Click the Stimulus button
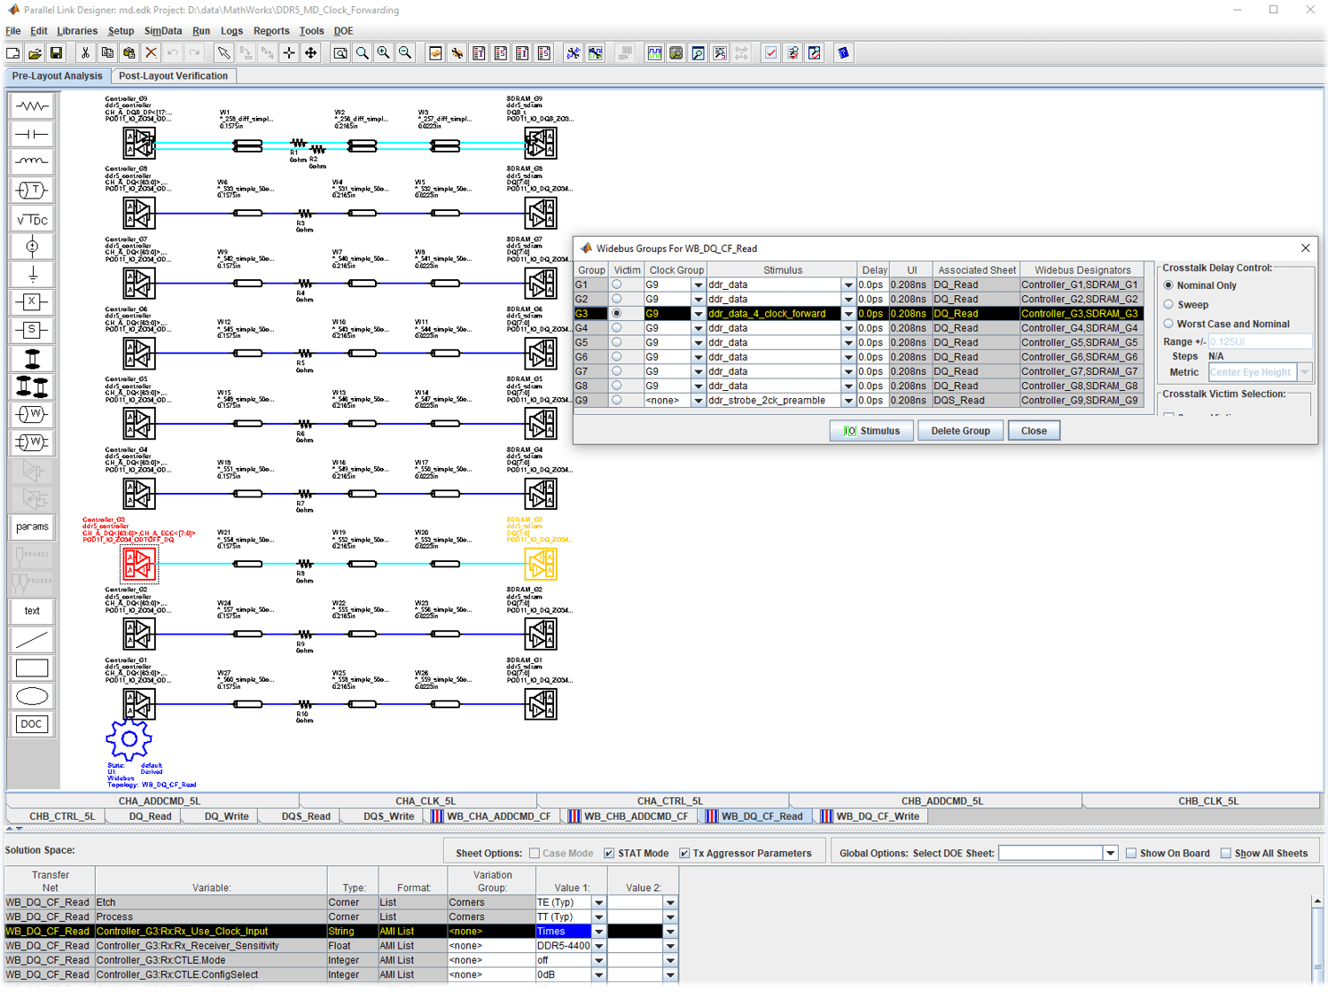Screen dimensions: 1328x992 871,431
